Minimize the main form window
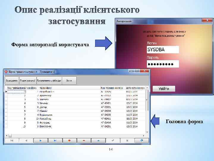 [x=132, y=71]
